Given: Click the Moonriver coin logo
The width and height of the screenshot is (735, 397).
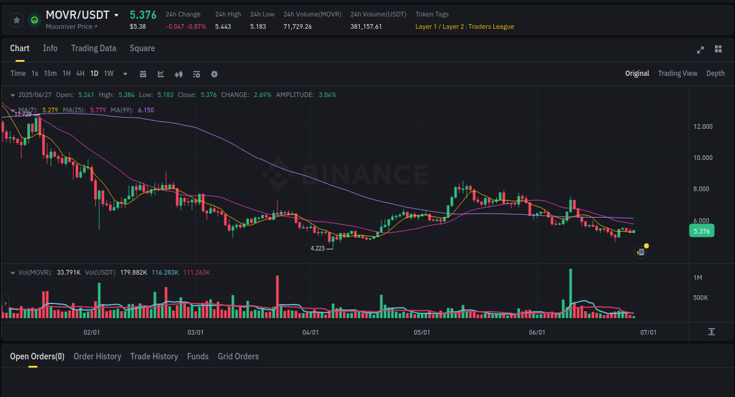Looking at the screenshot, I should tap(34, 20).
